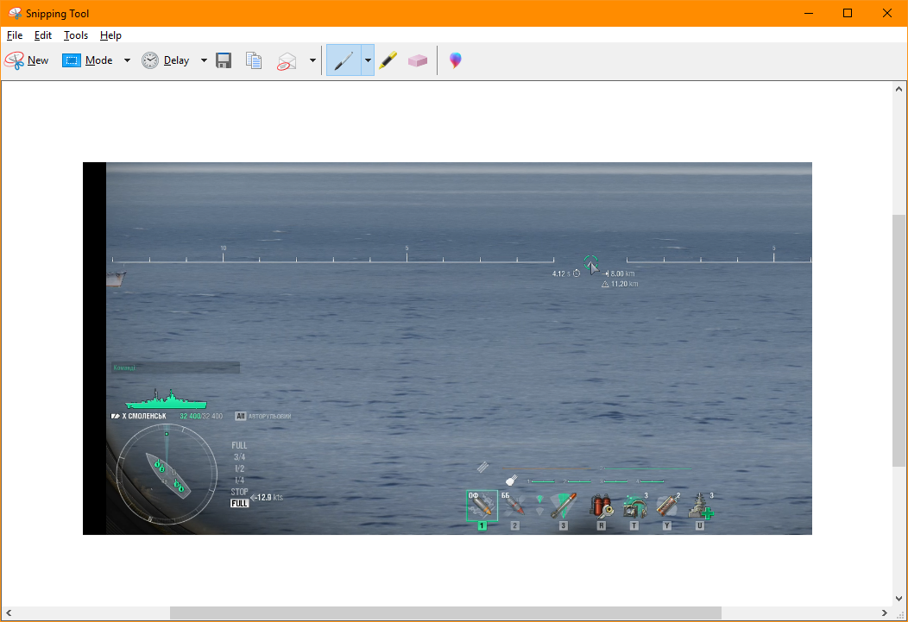Open the Pen options dropdown arrow
The image size is (908, 622).
[x=368, y=60]
